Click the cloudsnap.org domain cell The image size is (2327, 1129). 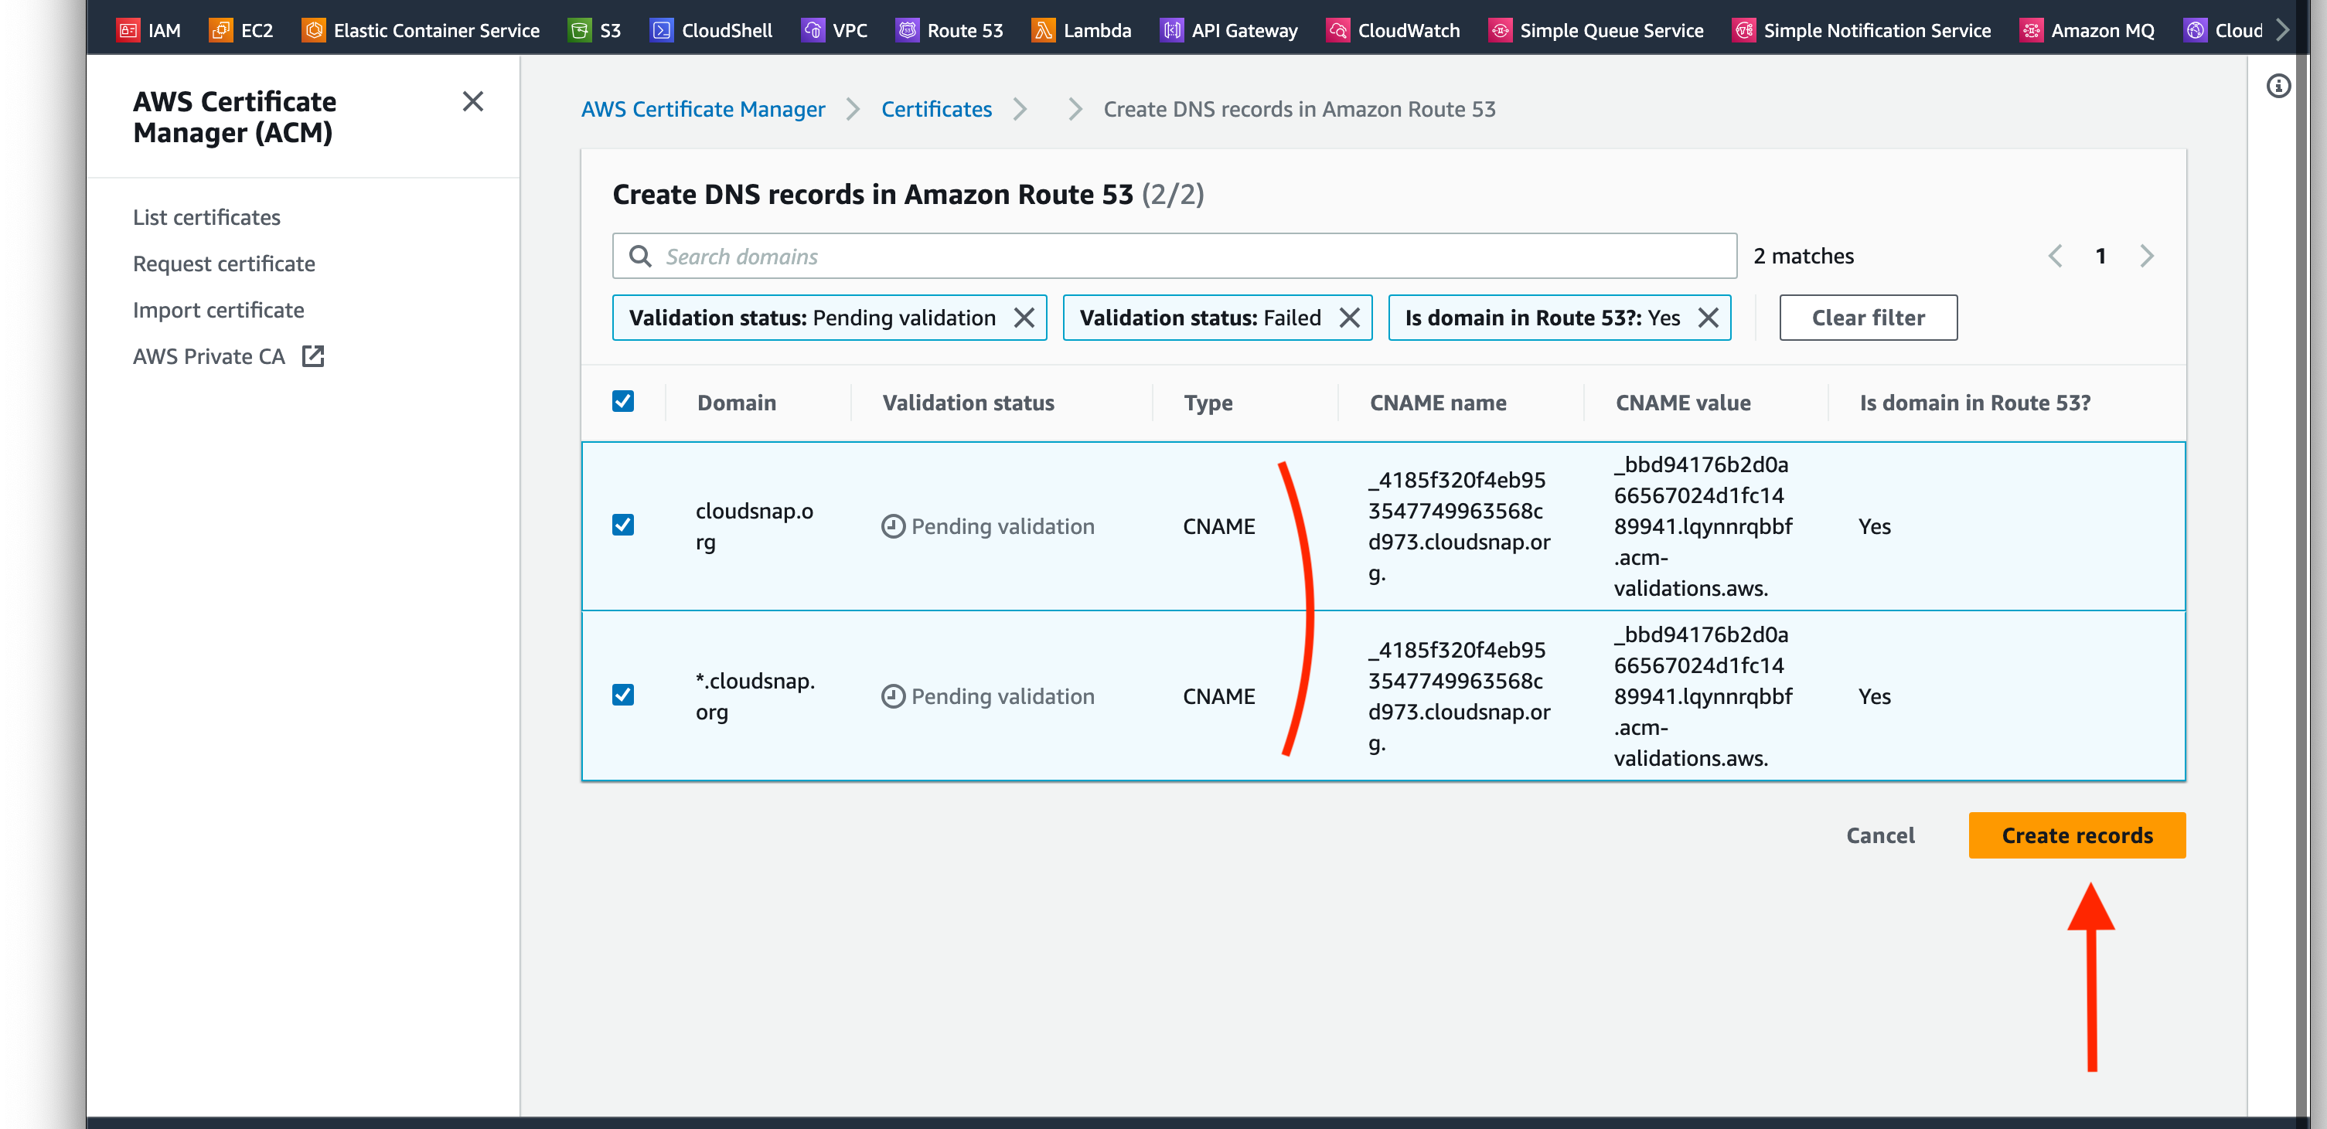755,525
